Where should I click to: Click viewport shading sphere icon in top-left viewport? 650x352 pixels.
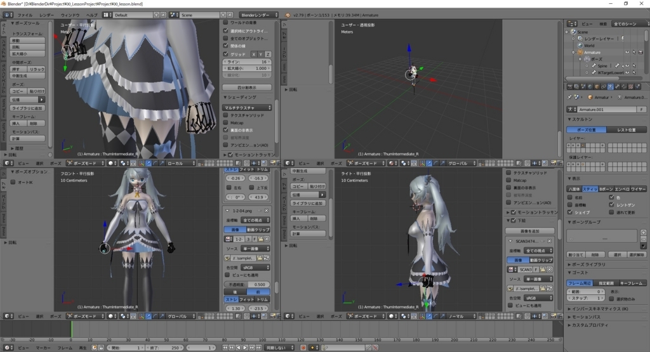click(x=110, y=163)
